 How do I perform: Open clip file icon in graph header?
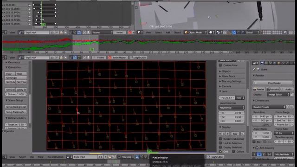coord(61,58)
